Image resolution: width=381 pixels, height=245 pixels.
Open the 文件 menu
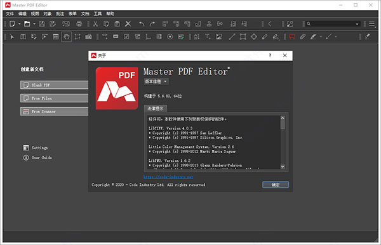click(x=10, y=13)
